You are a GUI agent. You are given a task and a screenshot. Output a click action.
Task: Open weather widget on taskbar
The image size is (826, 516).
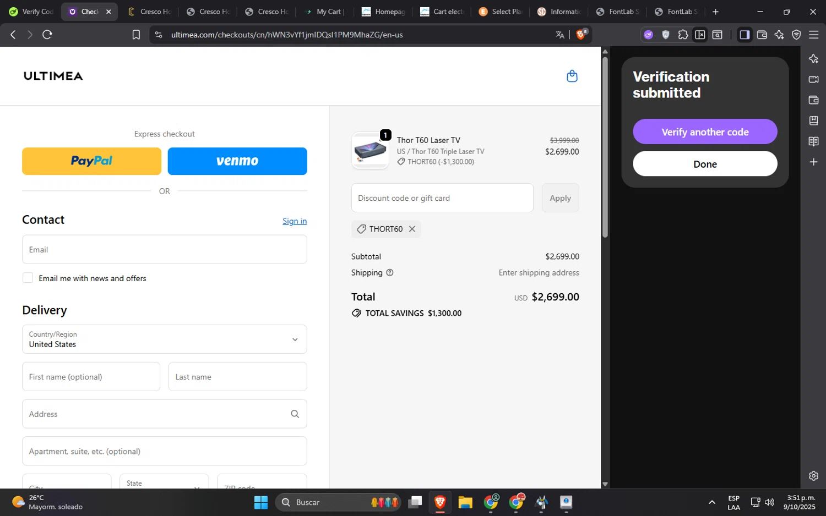coord(47,502)
